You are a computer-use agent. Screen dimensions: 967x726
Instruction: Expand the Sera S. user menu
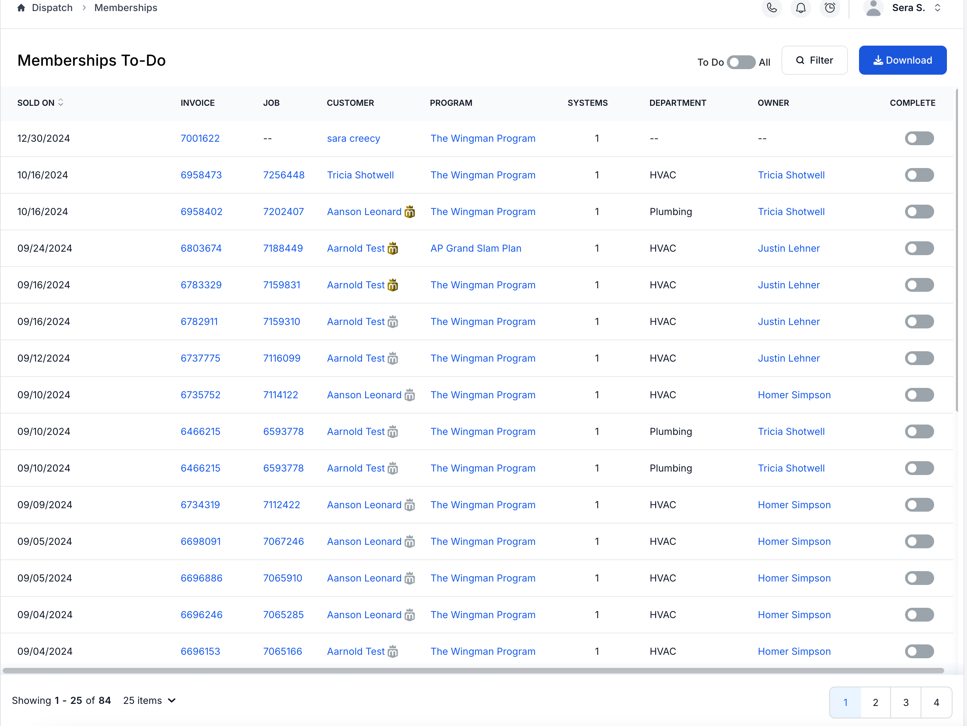point(916,8)
